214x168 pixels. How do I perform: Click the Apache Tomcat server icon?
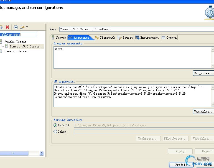coord(1,42)
